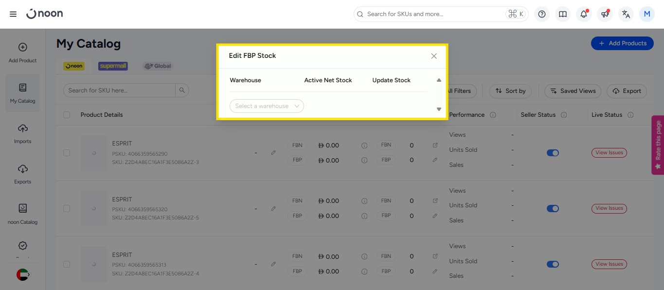Focus the Search for SKUs top field
This screenshot has height=290, width=664.
(433, 14)
